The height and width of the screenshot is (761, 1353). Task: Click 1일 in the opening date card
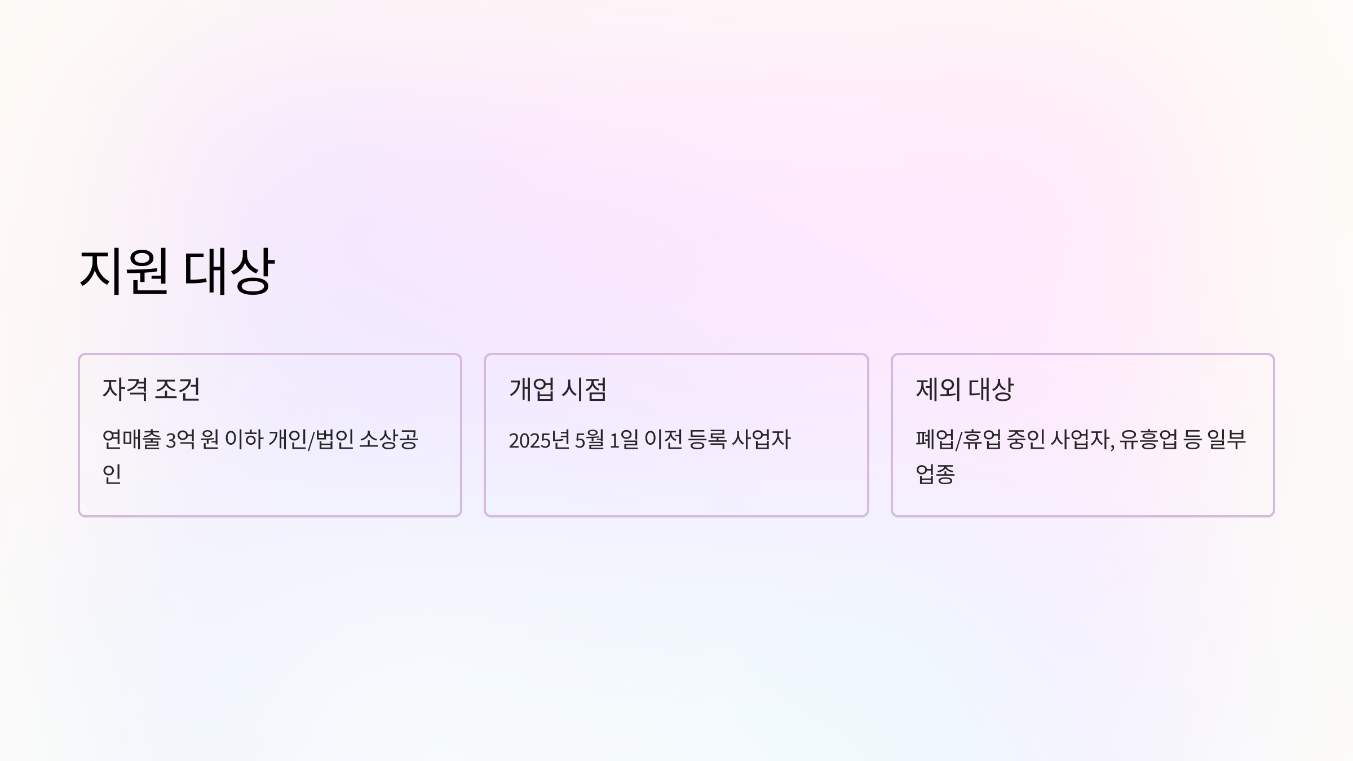624,440
